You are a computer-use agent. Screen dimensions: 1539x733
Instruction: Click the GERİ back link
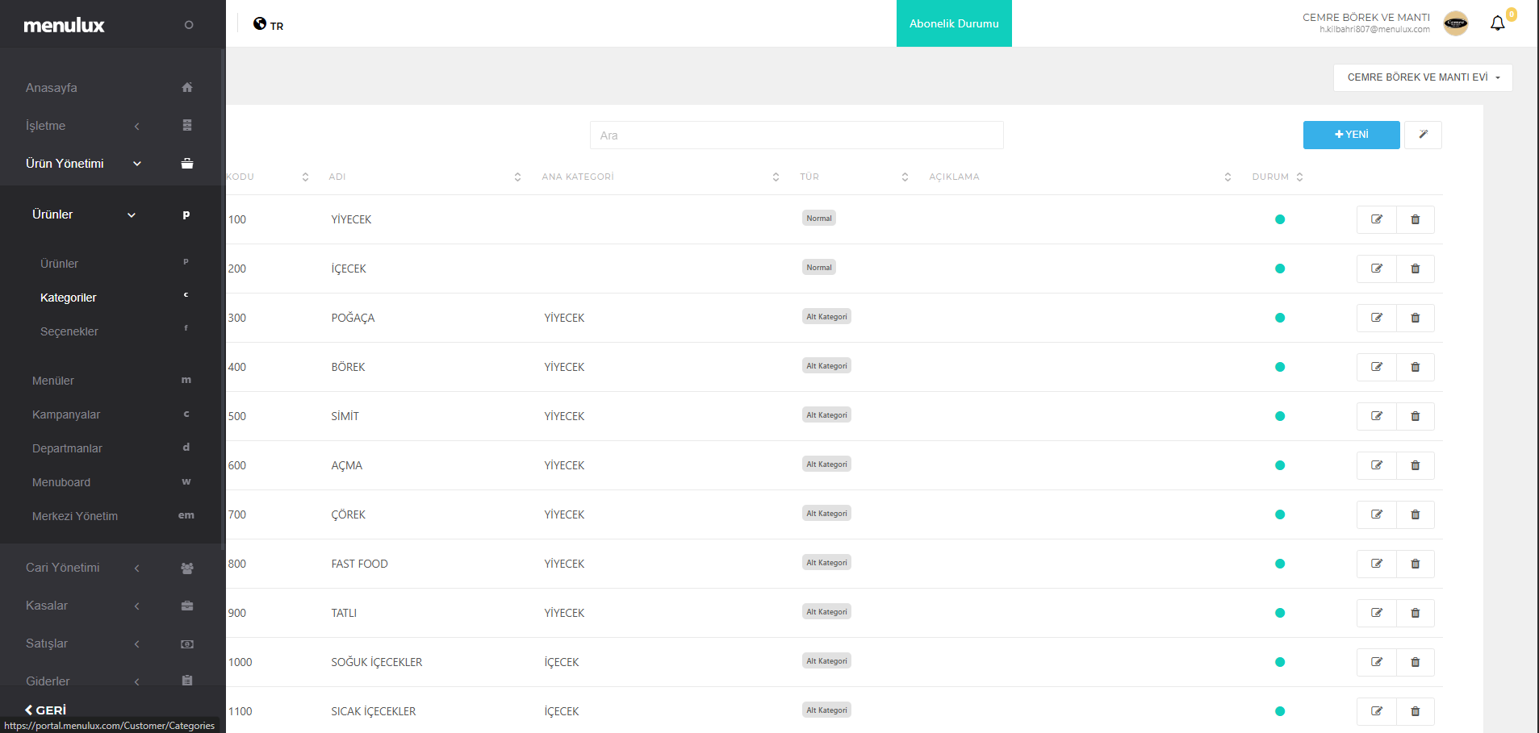46,710
